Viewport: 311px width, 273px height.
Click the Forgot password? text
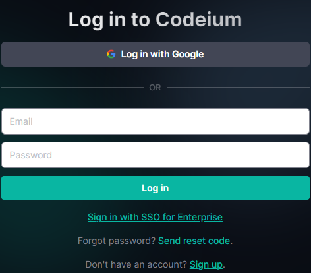[x=117, y=241]
